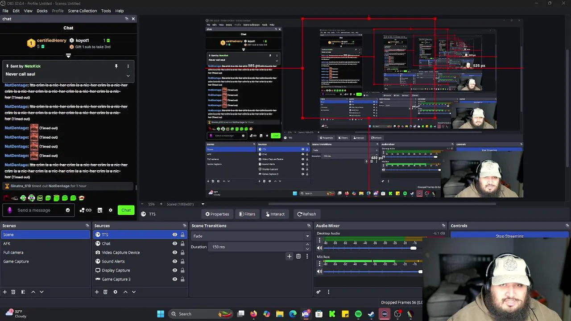This screenshot has width=571, height=321.
Task: Open scene filters icon in the Scenes toolbar
Action: point(23,292)
